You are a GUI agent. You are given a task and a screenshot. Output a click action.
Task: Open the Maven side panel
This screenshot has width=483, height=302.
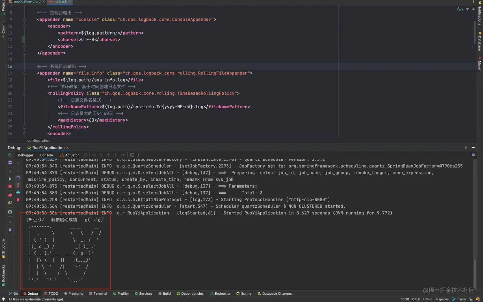479,64
